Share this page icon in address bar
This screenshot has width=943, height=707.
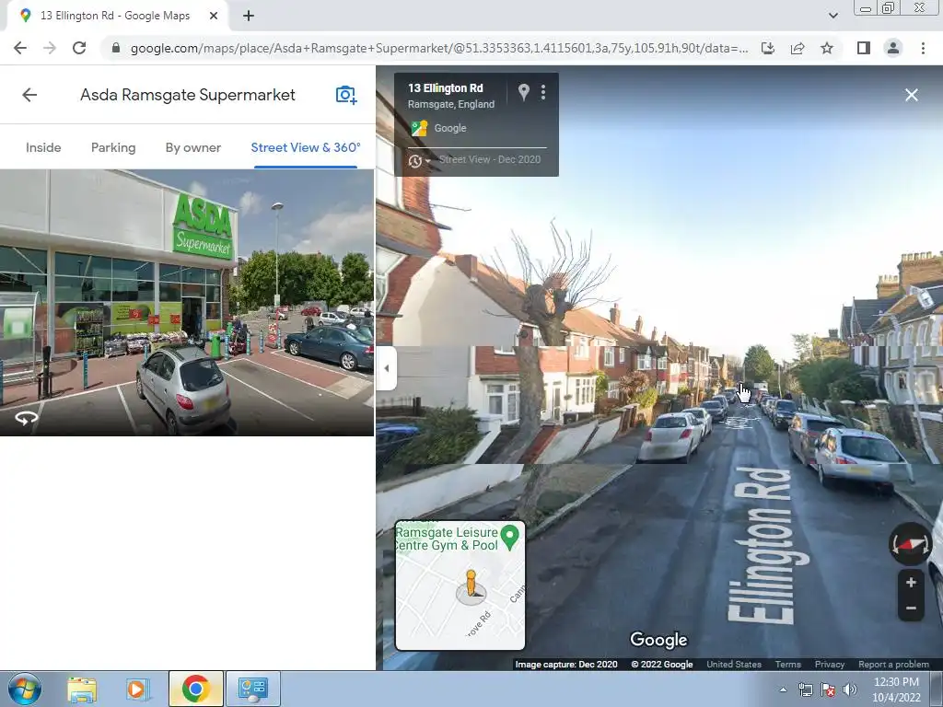[x=797, y=48]
